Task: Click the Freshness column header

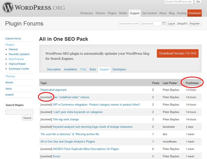Action: click(192, 83)
